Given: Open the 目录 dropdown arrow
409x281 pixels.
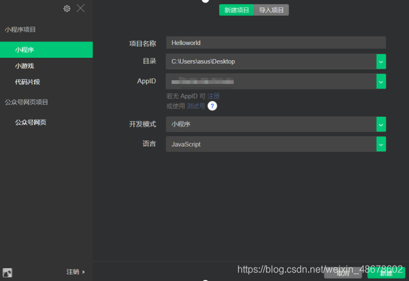Looking at the screenshot, I should pos(381,62).
